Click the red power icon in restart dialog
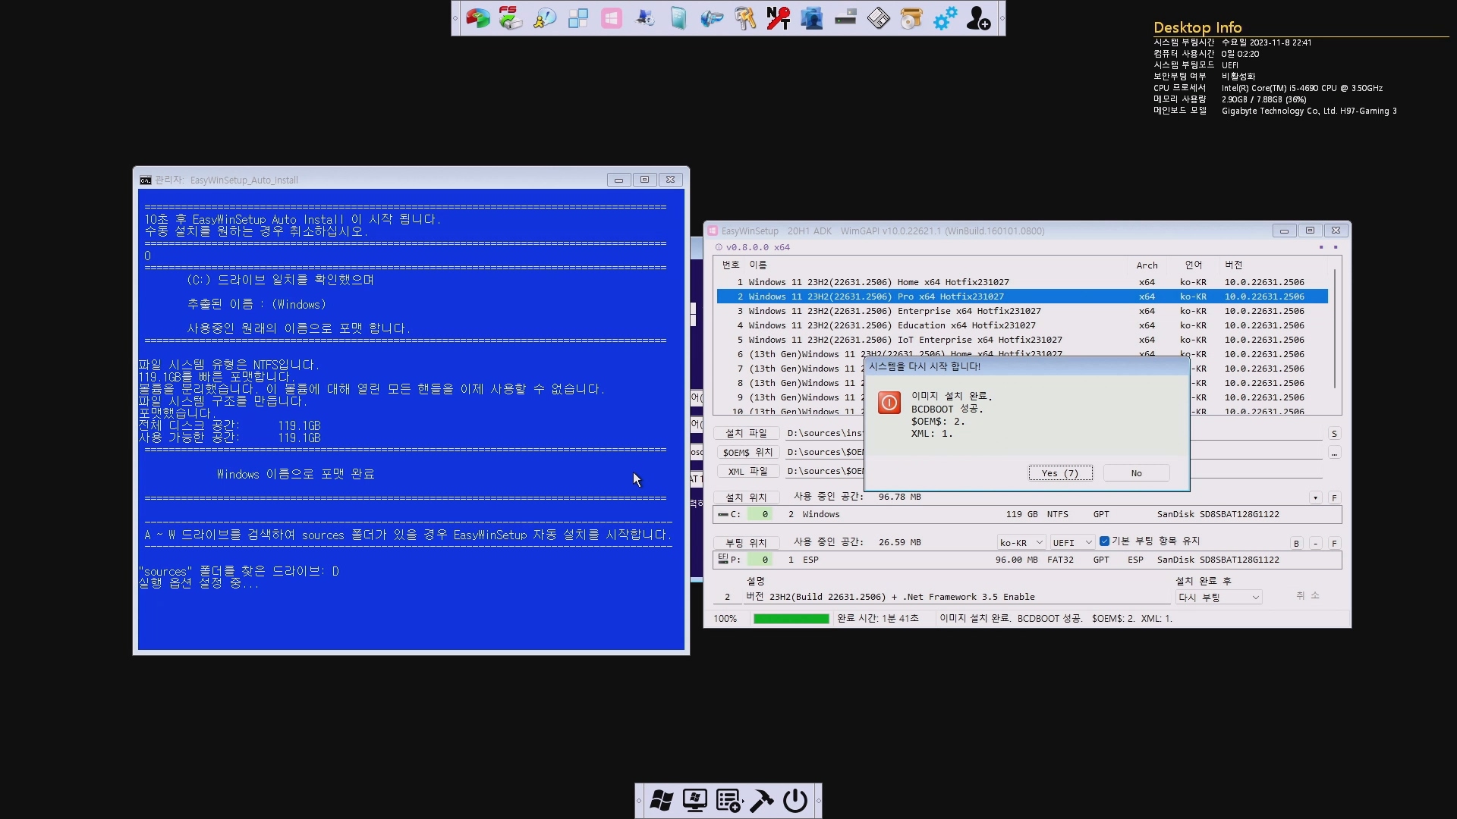Viewport: 1457px width, 819px height. click(x=889, y=403)
